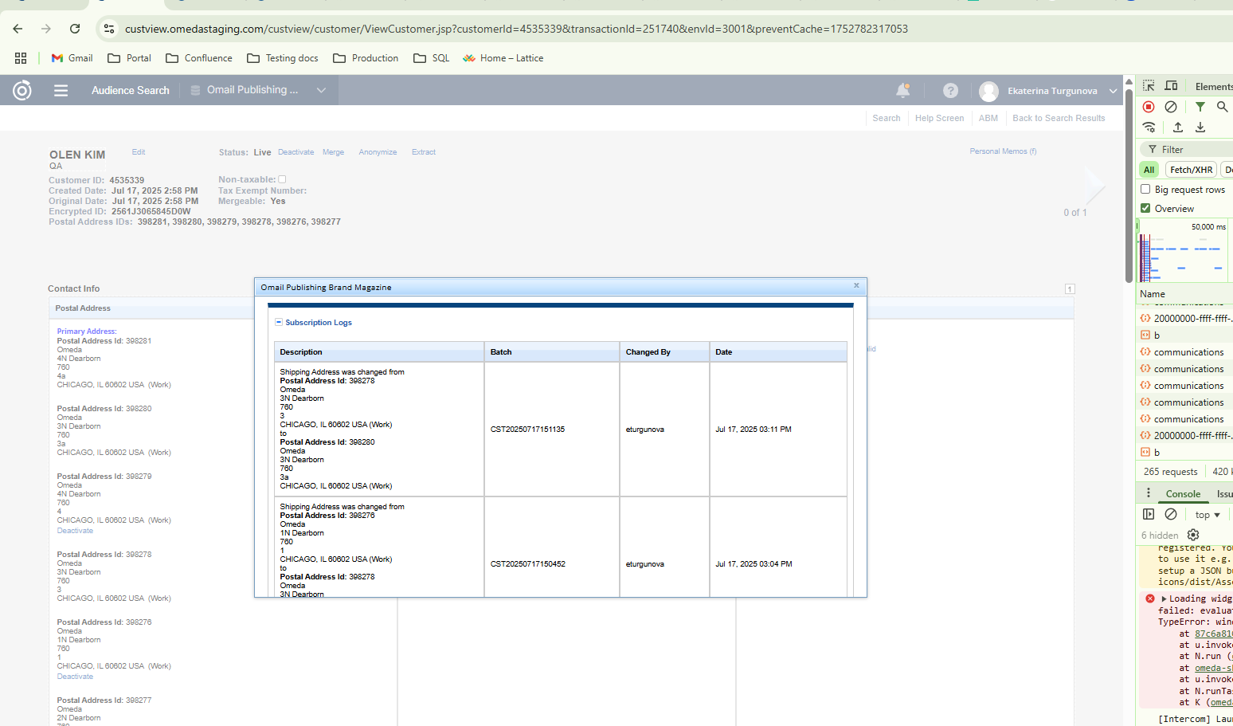Uncheck the Overview checkbox
The width and height of the screenshot is (1233, 726).
(x=1145, y=209)
